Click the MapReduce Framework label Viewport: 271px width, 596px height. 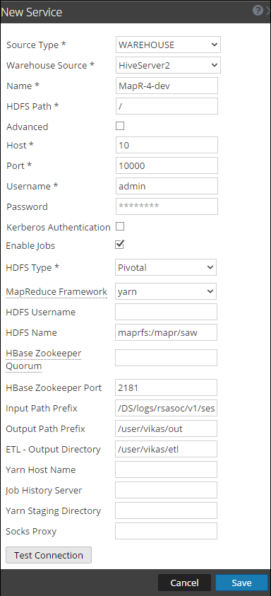click(56, 292)
